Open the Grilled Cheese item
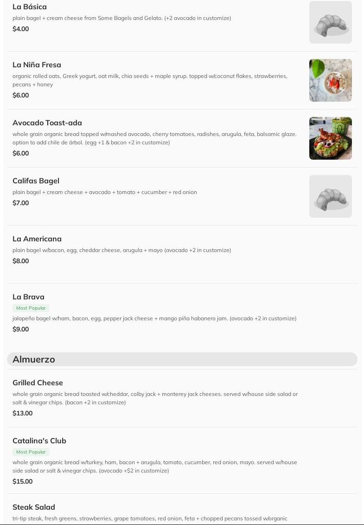The image size is (364, 525). (38, 383)
